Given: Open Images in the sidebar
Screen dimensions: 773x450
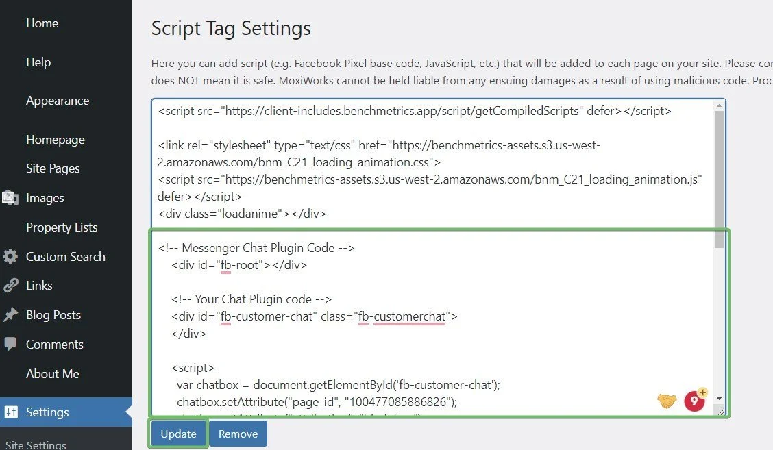Looking at the screenshot, I should (x=45, y=198).
